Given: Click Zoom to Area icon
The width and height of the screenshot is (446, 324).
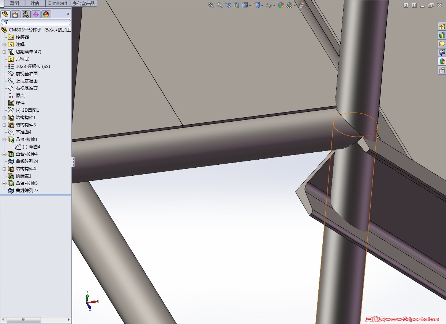Looking at the screenshot, I should click(220, 5).
